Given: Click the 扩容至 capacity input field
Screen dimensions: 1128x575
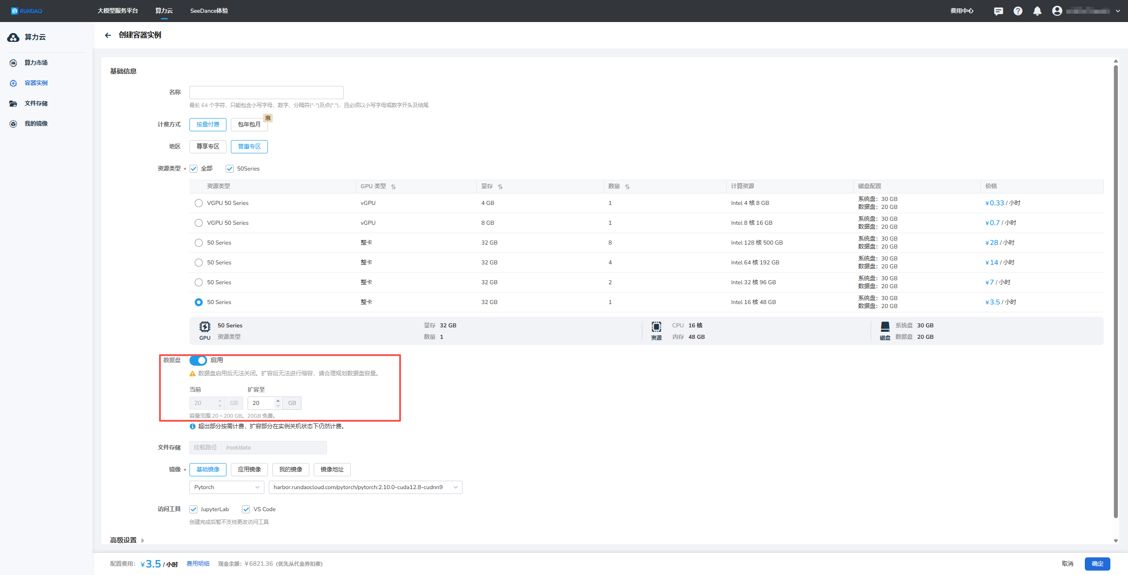Looking at the screenshot, I should [261, 403].
